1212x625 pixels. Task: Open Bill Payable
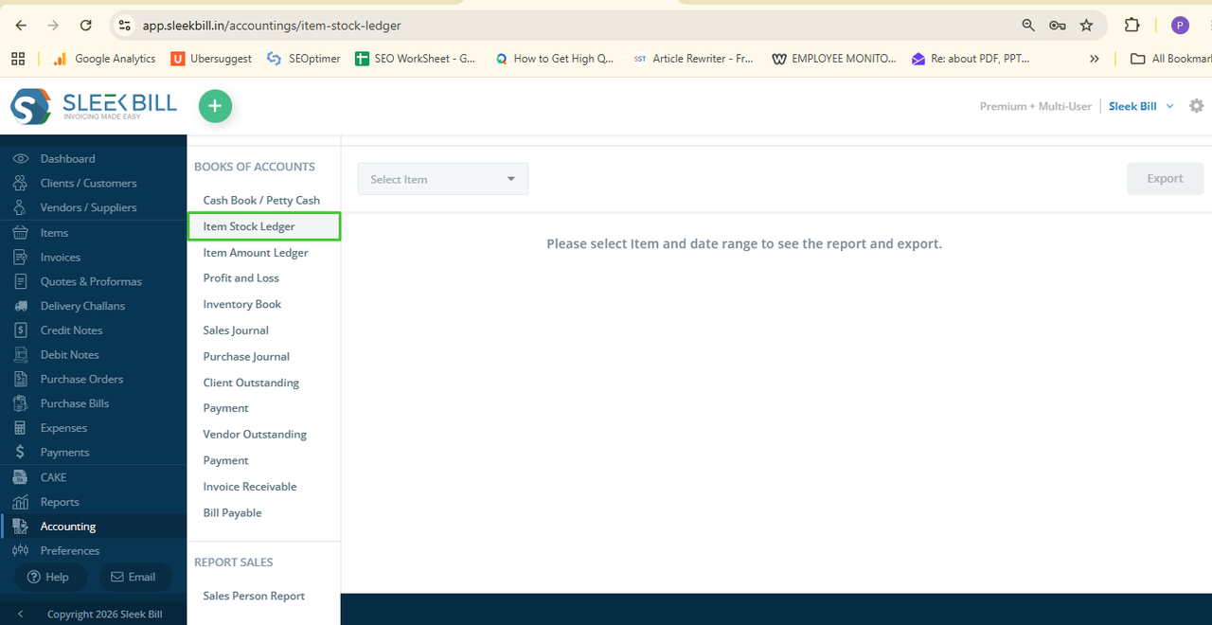(x=232, y=512)
